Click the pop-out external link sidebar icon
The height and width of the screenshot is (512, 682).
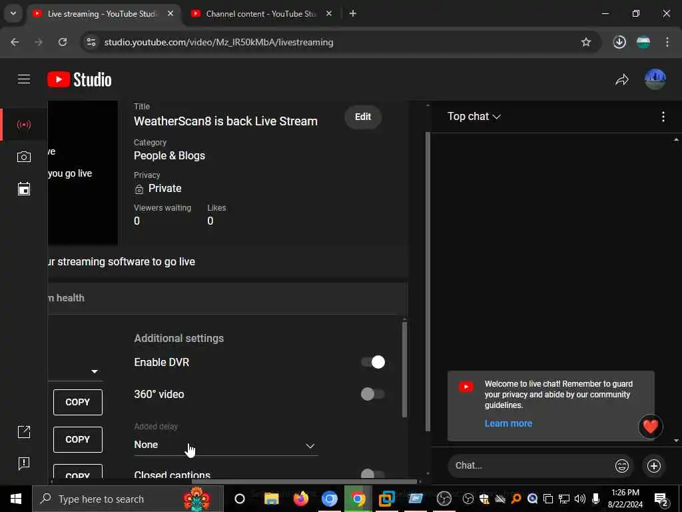(x=24, y=432)
